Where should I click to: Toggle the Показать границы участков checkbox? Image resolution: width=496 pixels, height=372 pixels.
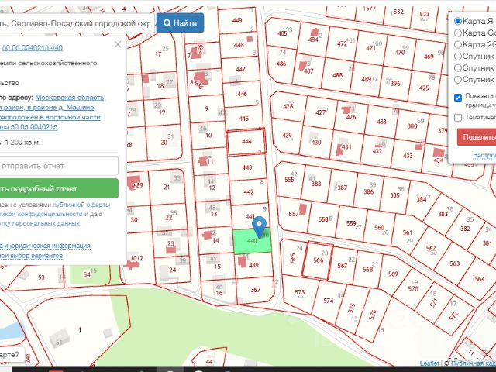458,97
